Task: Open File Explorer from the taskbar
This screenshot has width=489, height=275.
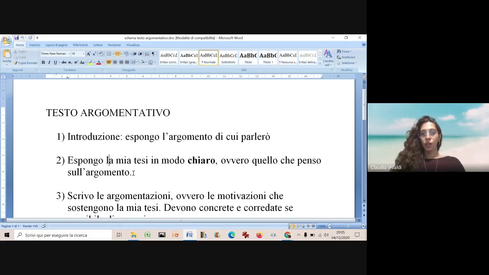Action: (x=134, y=235)
